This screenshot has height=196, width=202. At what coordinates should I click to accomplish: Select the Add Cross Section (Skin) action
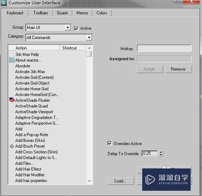click(36, 152)
